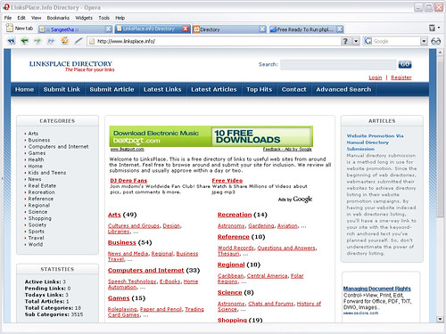Open the World Records subcategory link

pos(235,248)
